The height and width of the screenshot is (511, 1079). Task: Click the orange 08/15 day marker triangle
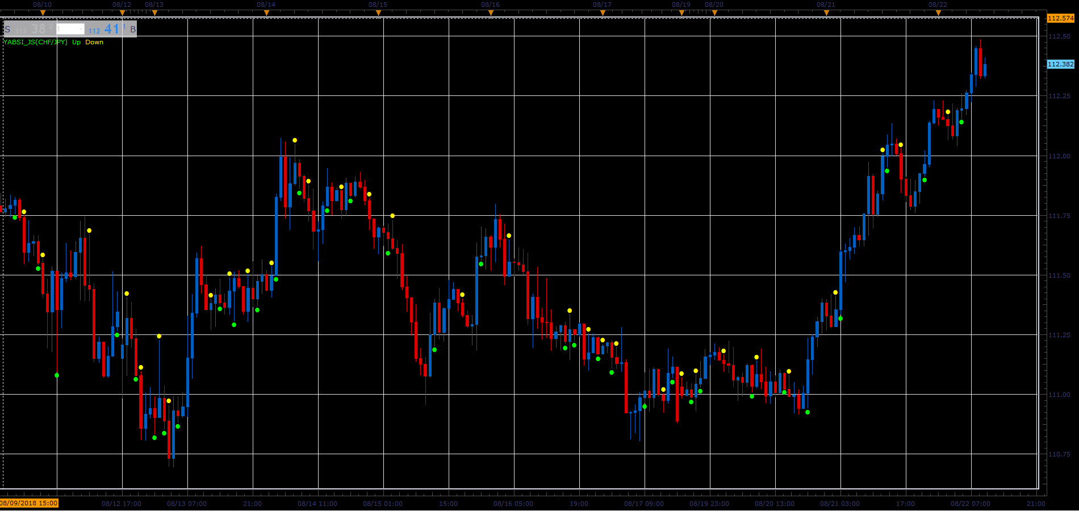(378, 12)
